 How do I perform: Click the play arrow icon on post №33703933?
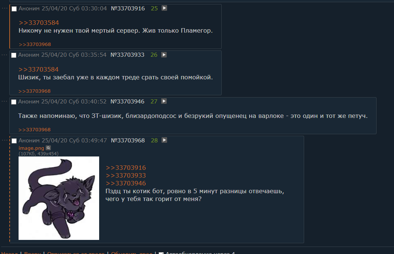[x=164, y=55]
